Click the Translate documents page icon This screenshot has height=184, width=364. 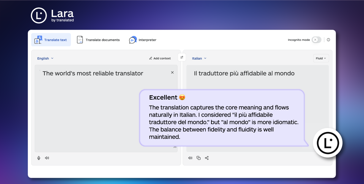[80, 40]
